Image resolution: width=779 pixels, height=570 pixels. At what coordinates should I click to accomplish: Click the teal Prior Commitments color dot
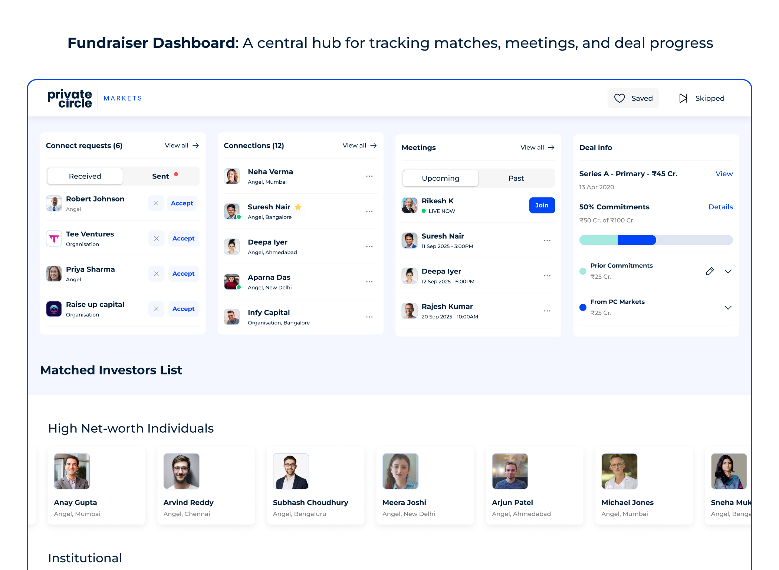tap(583, 271)
